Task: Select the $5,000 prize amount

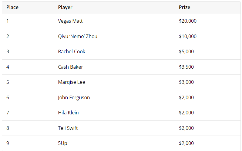Action: click(186, 51)
